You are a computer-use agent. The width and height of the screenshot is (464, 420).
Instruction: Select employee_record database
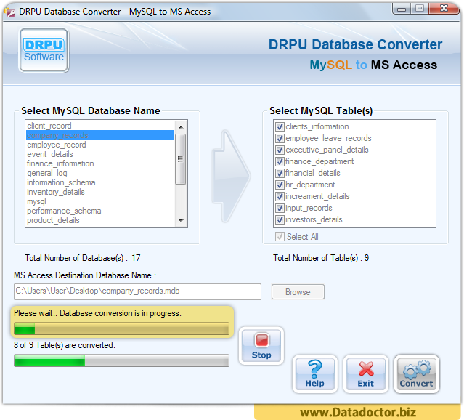tap(100, 145)
